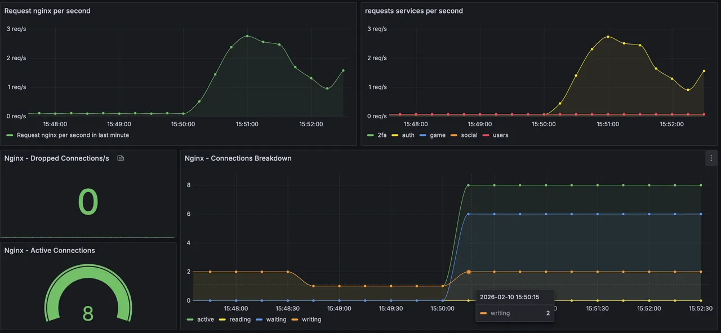Click y-axis label 6 in Connections Breakdown
721x333 pixels.
(189, 214)
